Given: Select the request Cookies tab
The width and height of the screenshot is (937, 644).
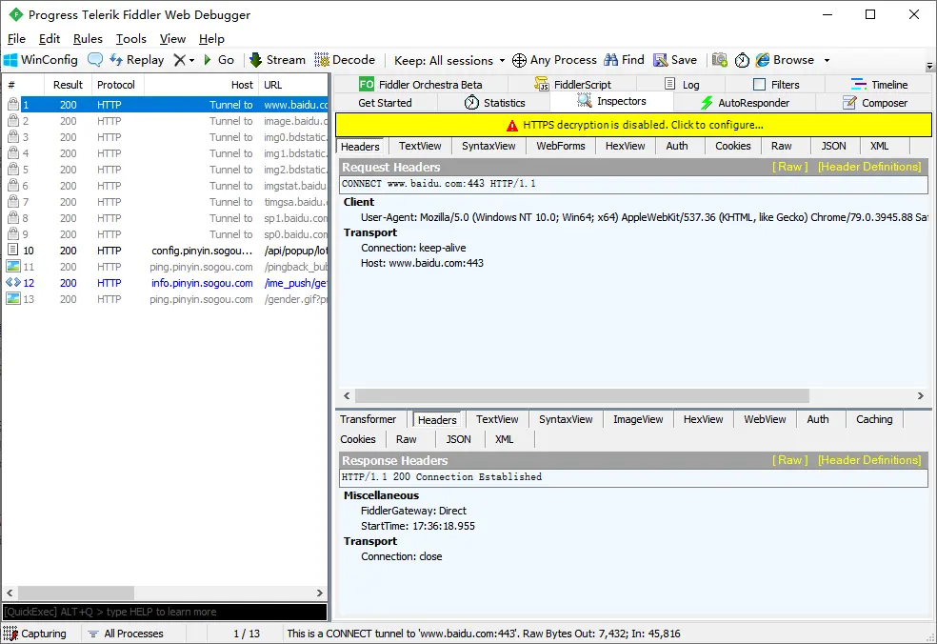Looking at the screenshot, I should [x=732, y=146].
